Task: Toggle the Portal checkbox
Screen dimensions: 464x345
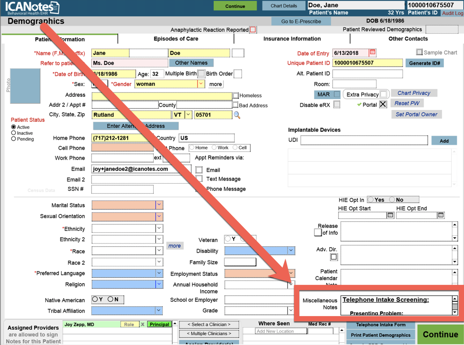Action: click(383, 105)
